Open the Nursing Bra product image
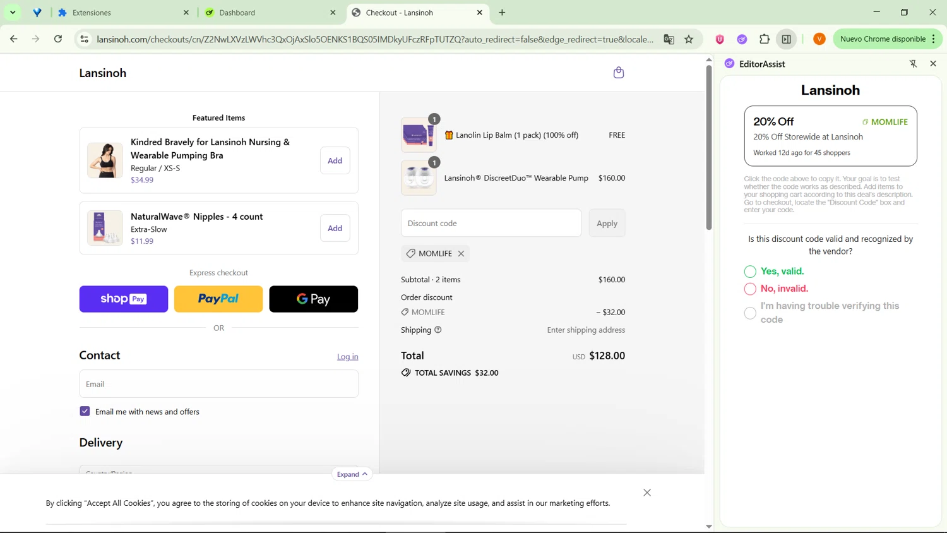Screen dimensions: 947x533 click(x=105, y=160)
